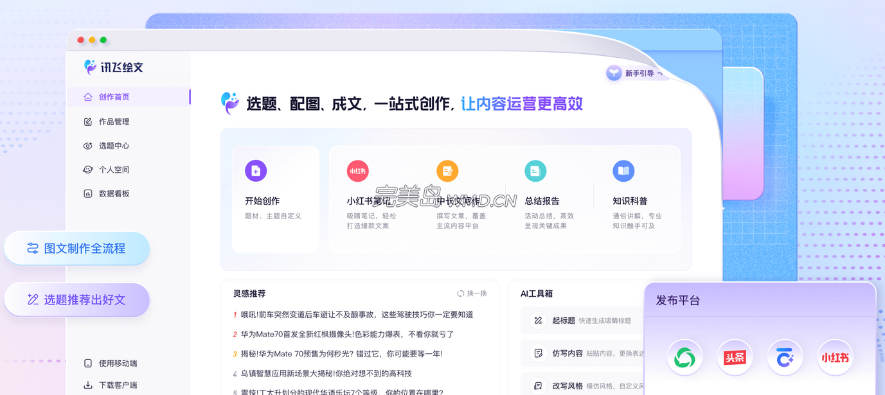Click the 讯飞绘文 logo in the sidebar

click(114, 67)
